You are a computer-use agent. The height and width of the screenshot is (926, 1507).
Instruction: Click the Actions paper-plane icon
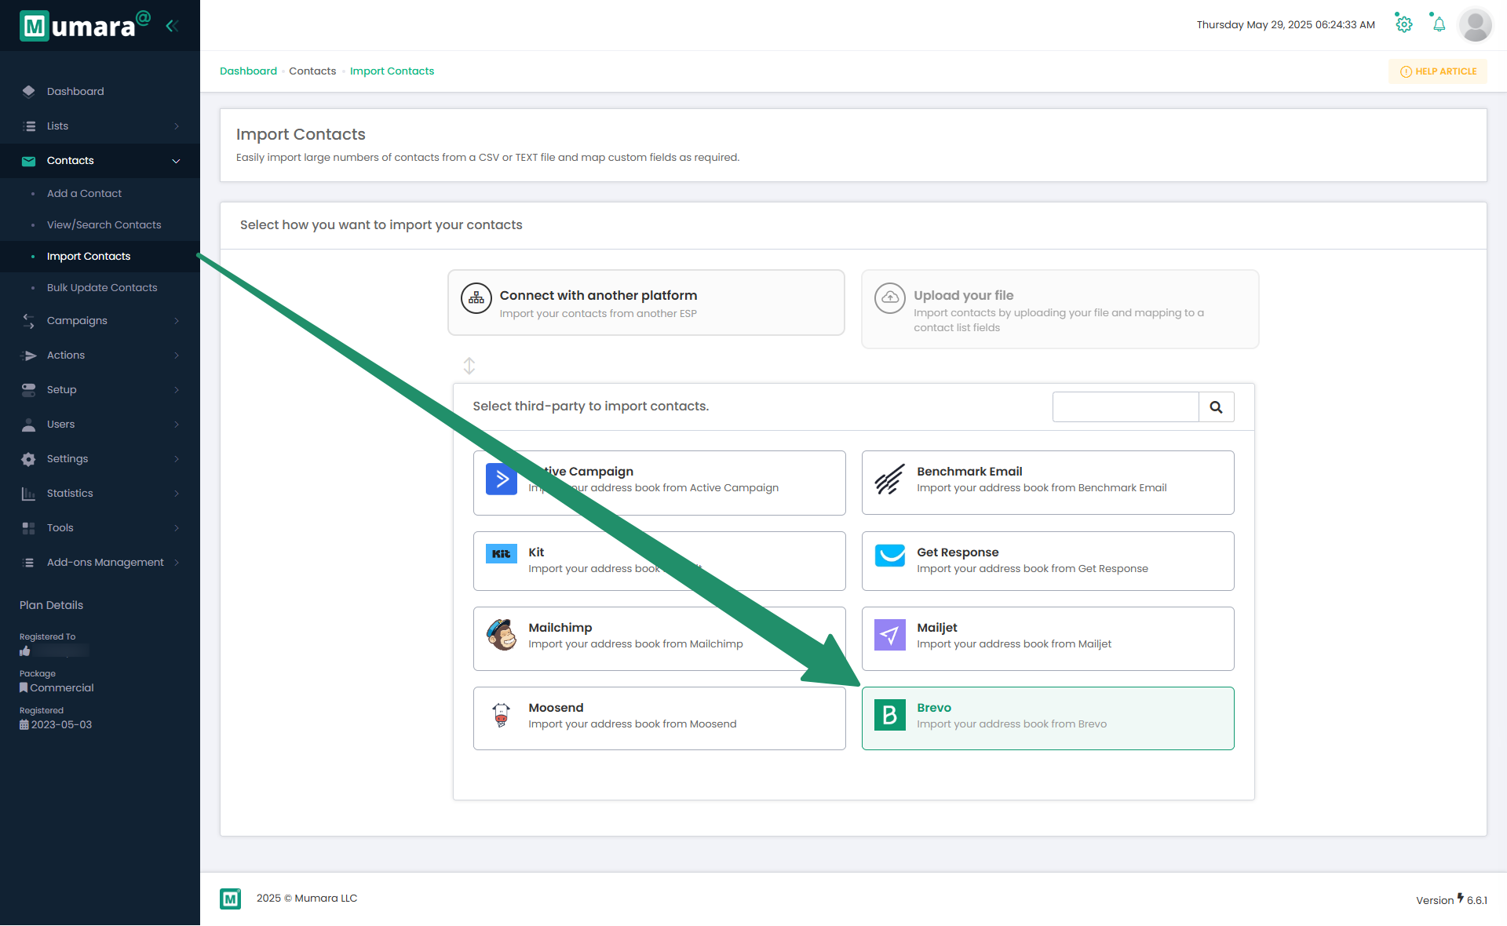(29, 355)
